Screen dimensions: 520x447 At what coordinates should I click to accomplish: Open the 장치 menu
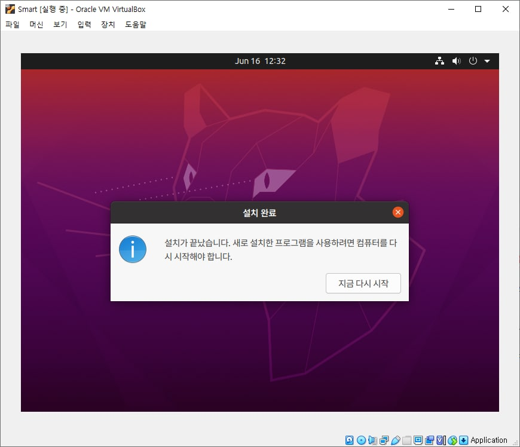coord(108,25)
